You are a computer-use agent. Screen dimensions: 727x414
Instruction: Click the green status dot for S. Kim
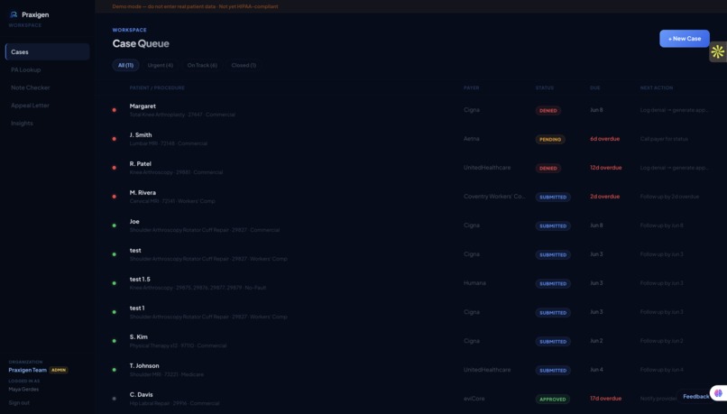(114, 341)
